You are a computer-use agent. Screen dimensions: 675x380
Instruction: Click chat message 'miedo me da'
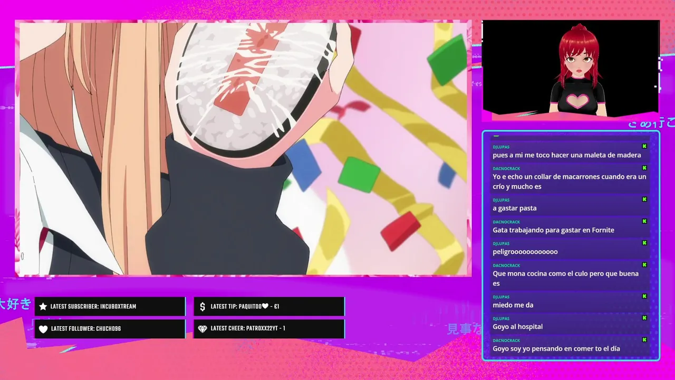pyautogui.click(x=513, y=305)
